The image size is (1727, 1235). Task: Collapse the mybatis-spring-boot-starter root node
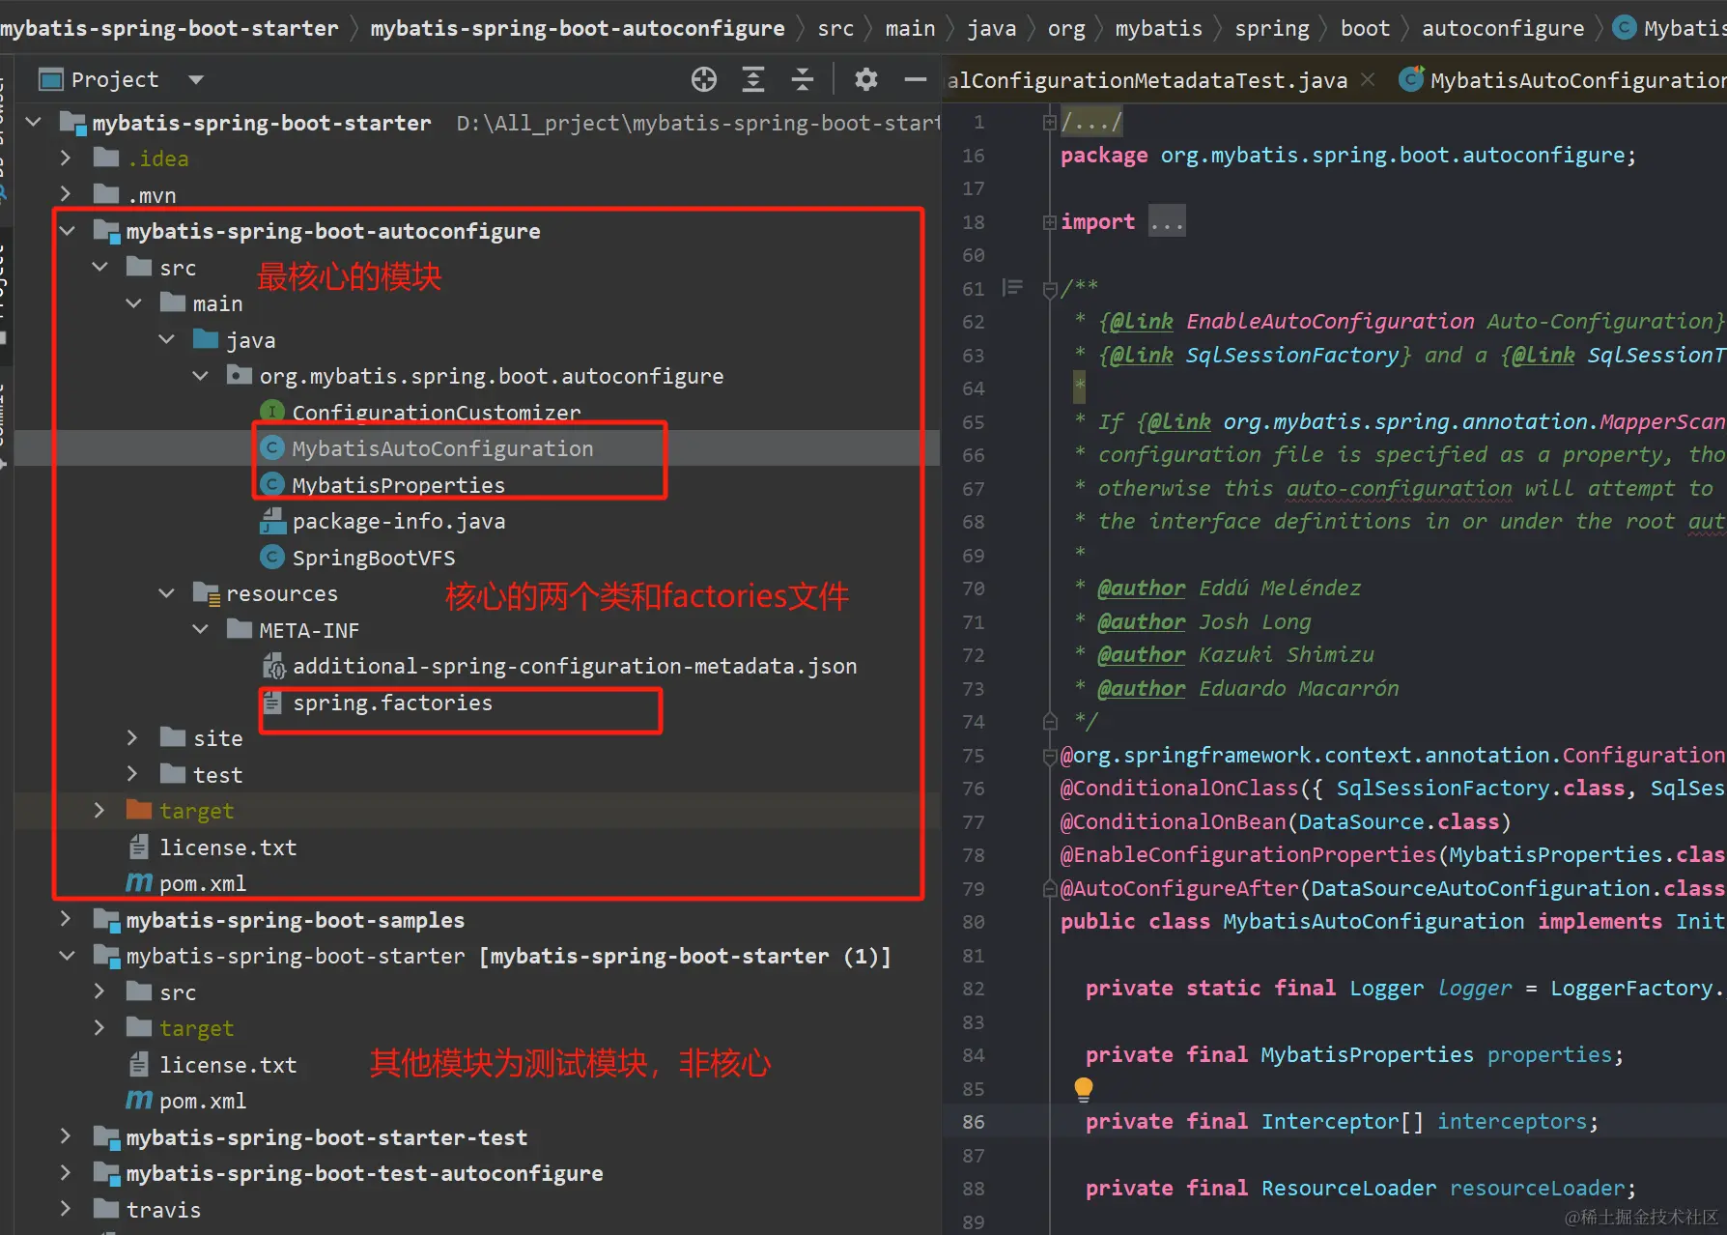click(x=34, y=122)
